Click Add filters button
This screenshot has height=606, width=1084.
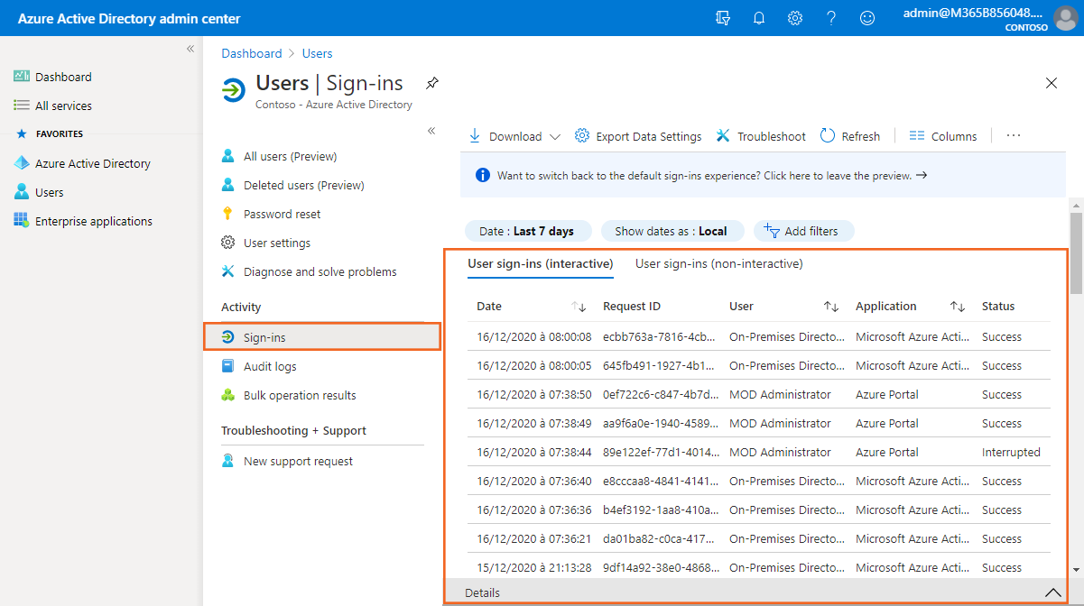point(800,231)
